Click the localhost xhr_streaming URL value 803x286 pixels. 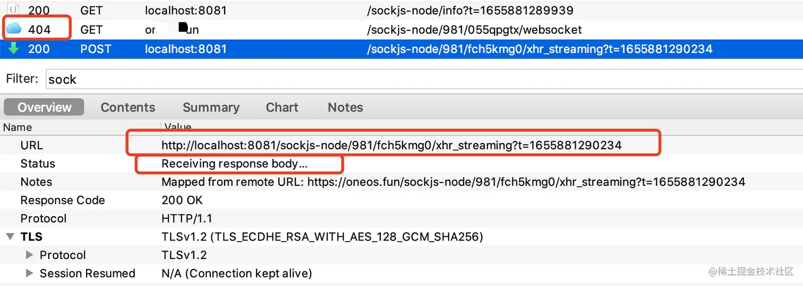[391, 145]
